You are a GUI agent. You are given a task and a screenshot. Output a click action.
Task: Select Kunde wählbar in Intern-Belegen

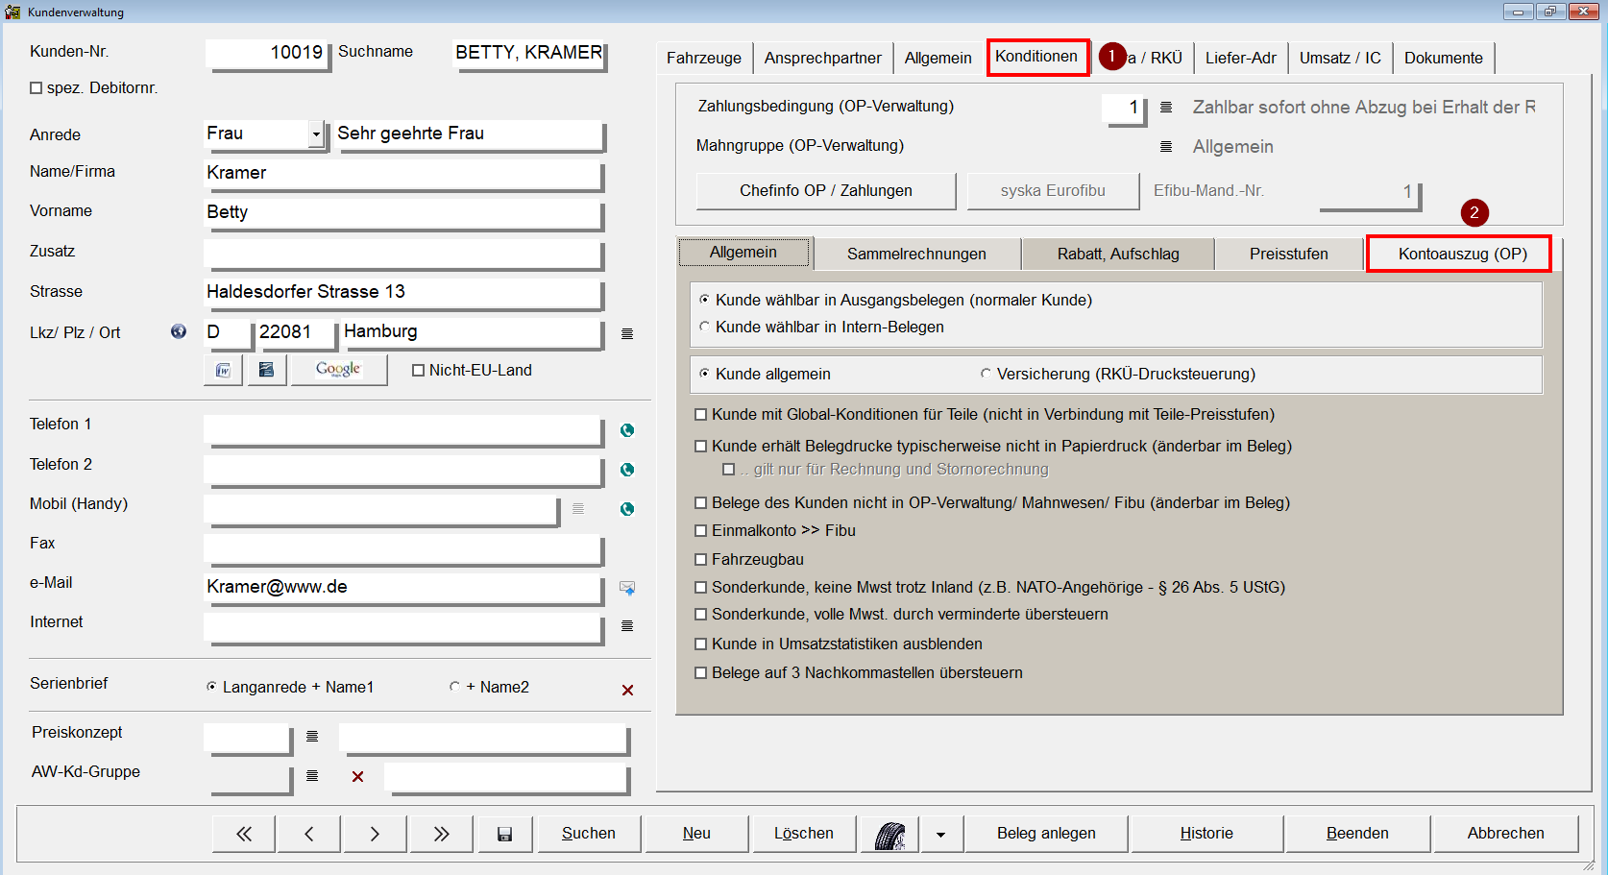coord(705,327)
